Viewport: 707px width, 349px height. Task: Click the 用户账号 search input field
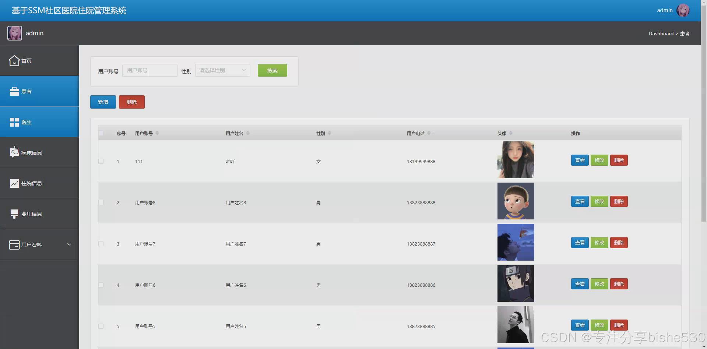point(150,70)
